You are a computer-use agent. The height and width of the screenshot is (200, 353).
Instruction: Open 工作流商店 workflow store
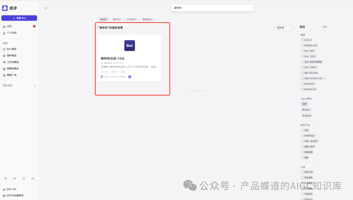11,62
